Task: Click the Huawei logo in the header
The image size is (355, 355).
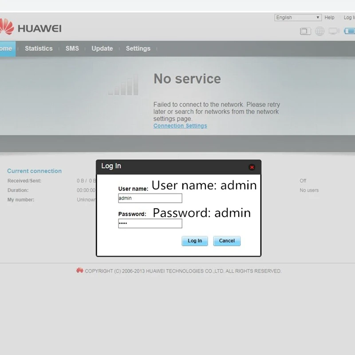Action: [30, 27]
